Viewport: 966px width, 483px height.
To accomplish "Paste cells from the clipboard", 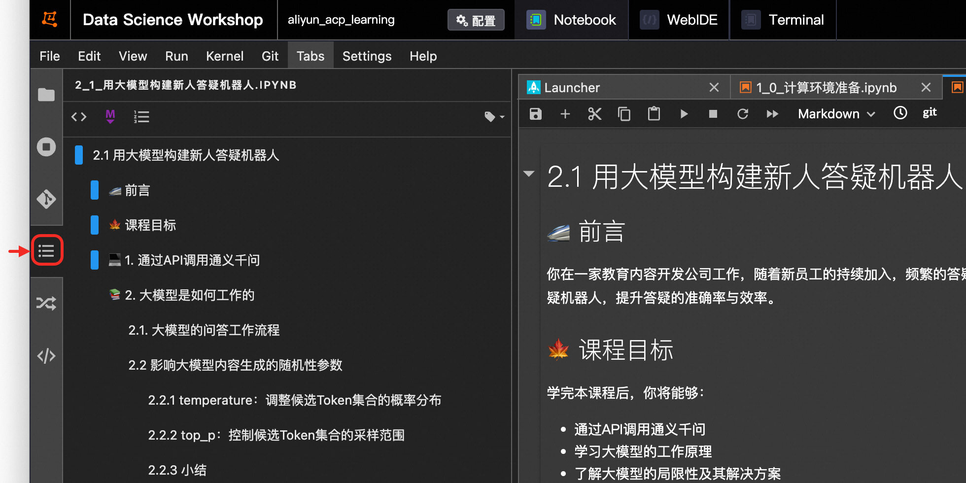I will [x=654, y=114].
